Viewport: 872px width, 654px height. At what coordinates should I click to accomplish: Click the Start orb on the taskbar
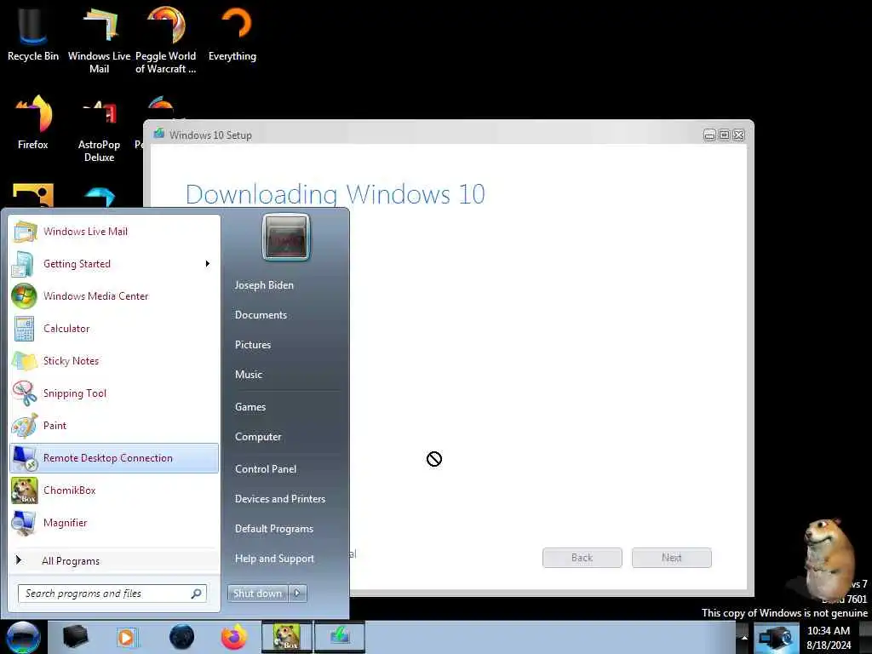[23, 637]
